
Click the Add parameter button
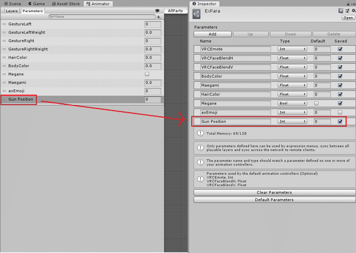pos(212,34)
